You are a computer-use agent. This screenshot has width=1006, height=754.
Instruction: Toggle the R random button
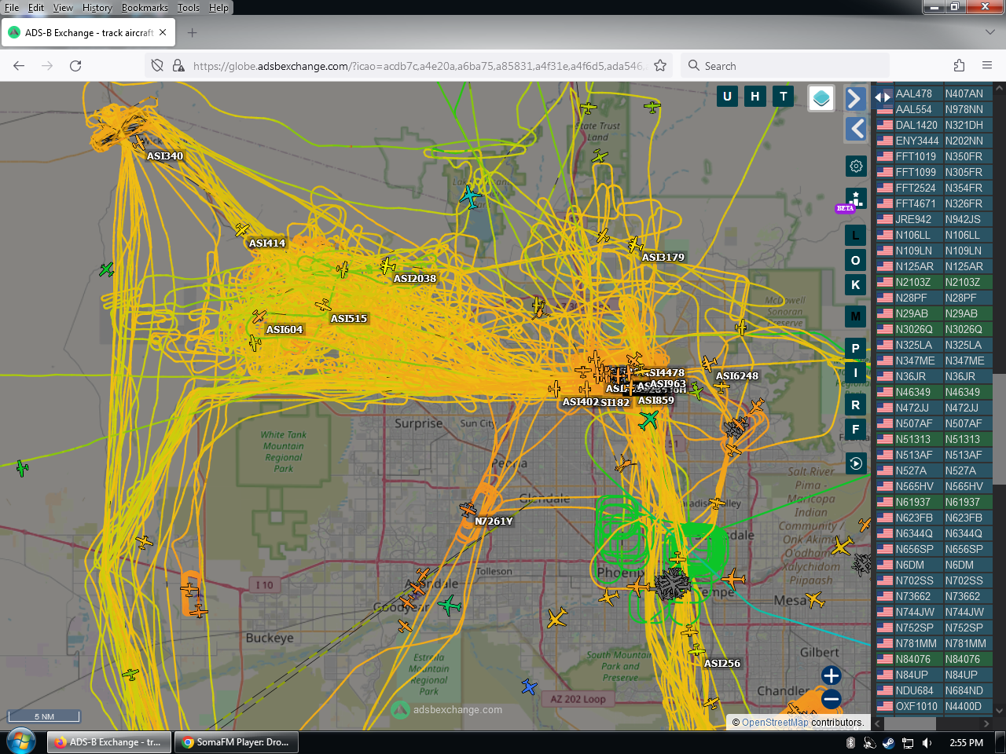pyautogui.click(x=856, y=404)
